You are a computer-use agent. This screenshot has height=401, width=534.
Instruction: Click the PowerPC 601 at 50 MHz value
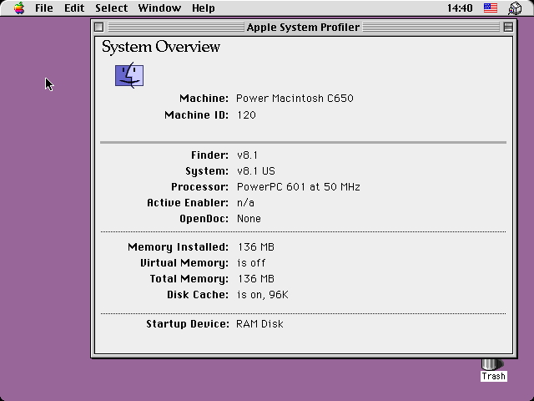pyautogui.click(x=299, y=187)
